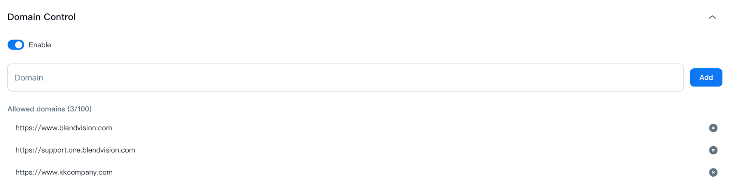Click the Enable label text

(x=40, y=45)
